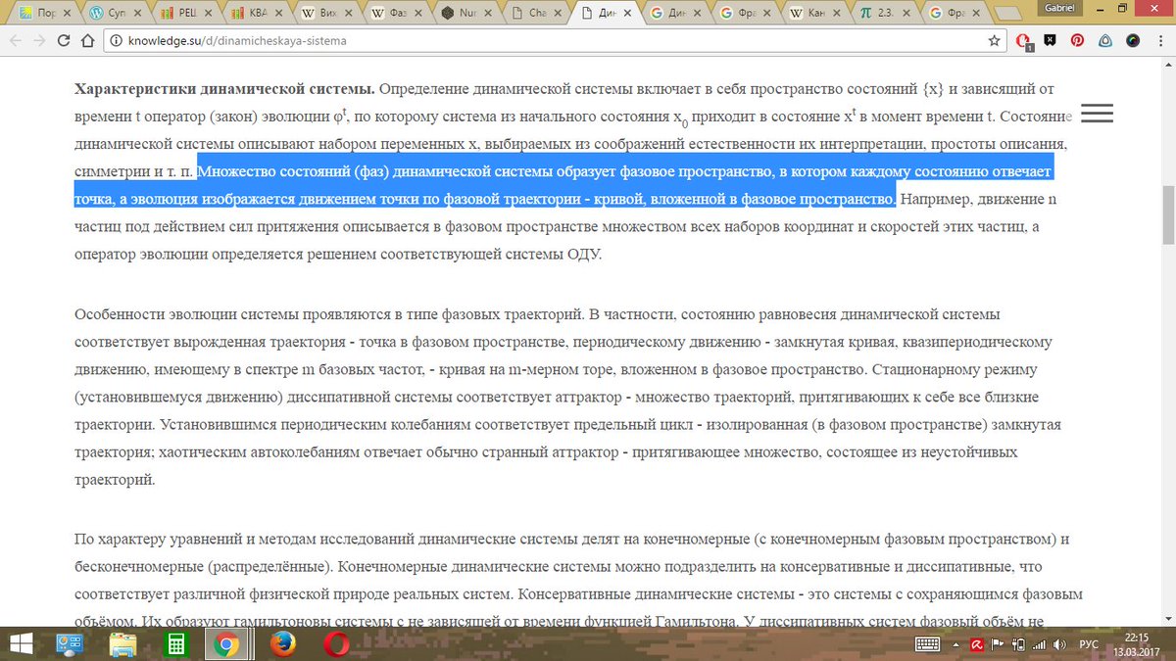Image resolution: width=1176 pixels, height=661 pixels.
Task: Show hidden tray icons arrow
Action: [955, 644]
